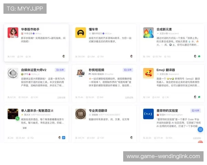Click the 应用 badge on 秒剪短视频 card
The height and width of the screenshot is (165, 207).
pyautogui.click(x=128, y=70)
